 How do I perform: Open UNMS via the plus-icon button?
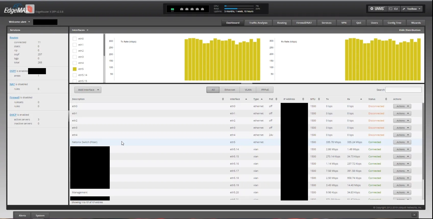pos(377,9)
